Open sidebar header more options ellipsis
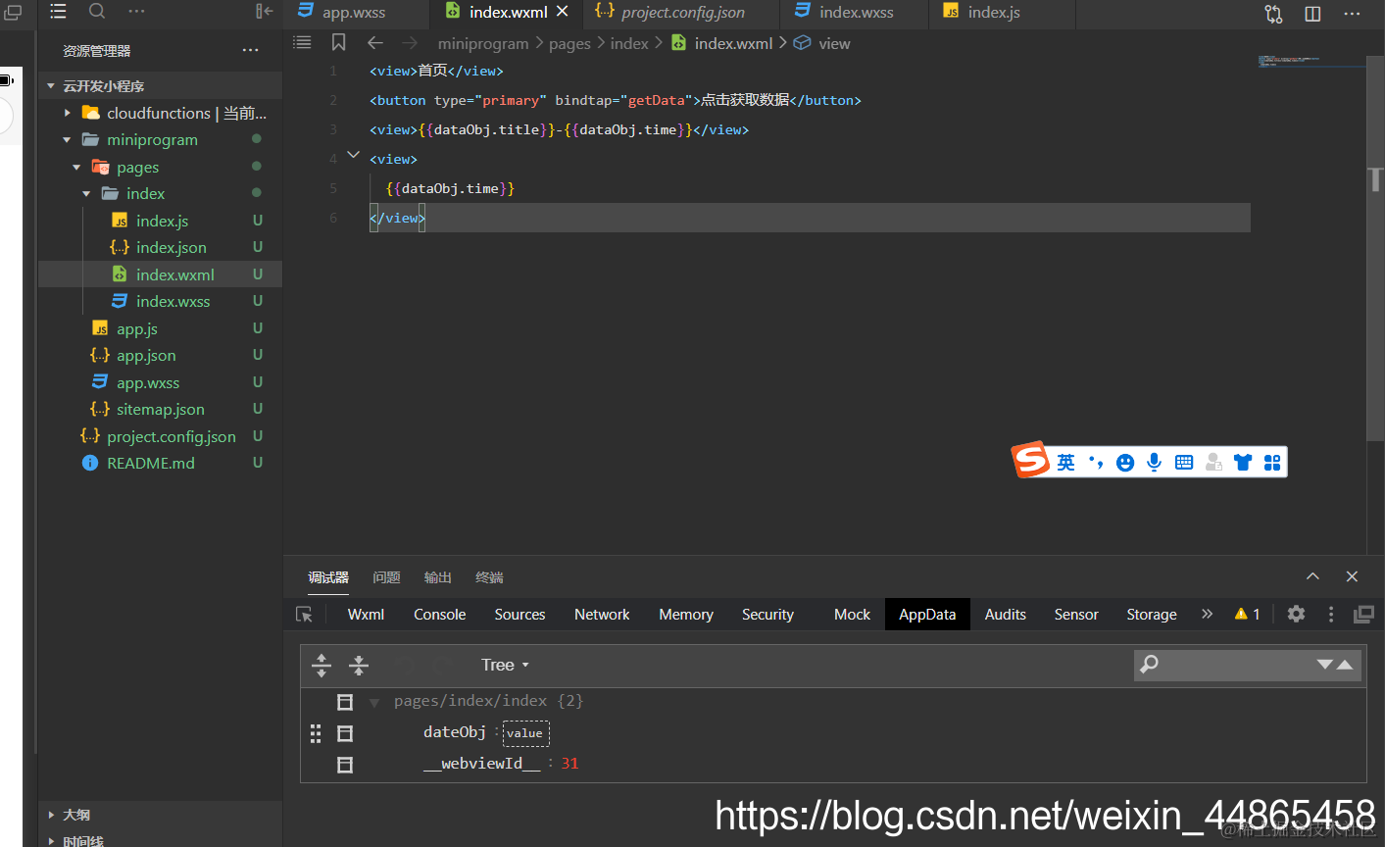 click(136, 12)
